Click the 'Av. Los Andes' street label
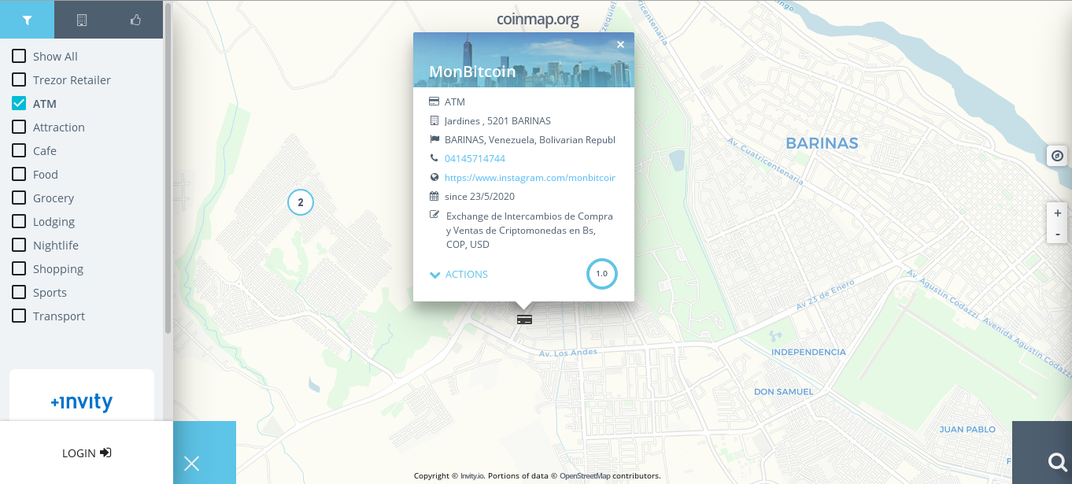Viewport: 1072px width, 484px height. [x=567, y=353]
